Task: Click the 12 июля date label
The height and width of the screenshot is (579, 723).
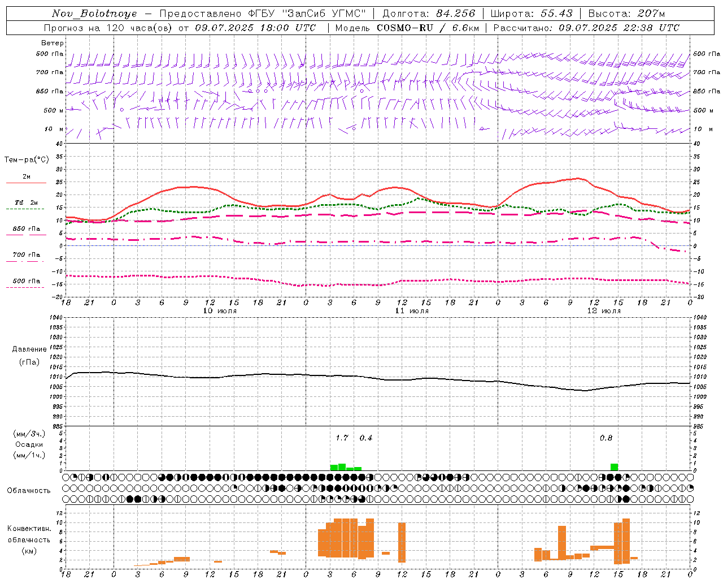Action: coord(604,311)
